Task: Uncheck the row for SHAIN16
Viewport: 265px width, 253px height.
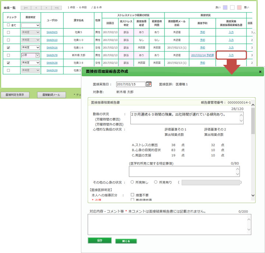Action: (8, 48)
